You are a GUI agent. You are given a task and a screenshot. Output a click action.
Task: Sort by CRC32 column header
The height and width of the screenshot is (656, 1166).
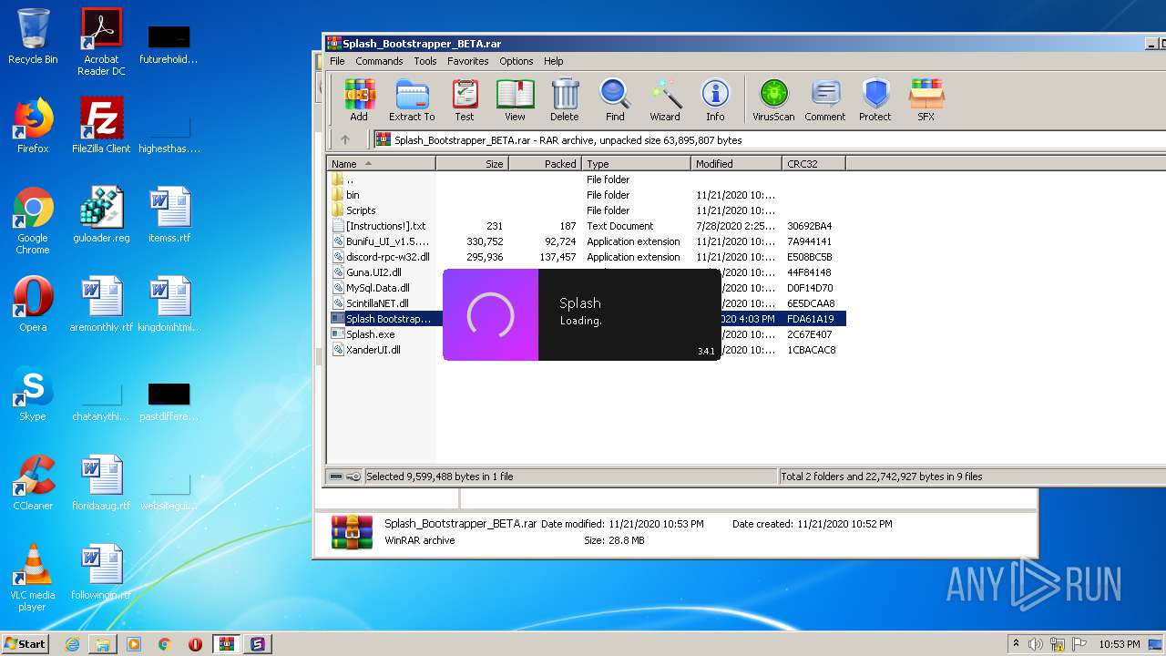pos(813,164)
